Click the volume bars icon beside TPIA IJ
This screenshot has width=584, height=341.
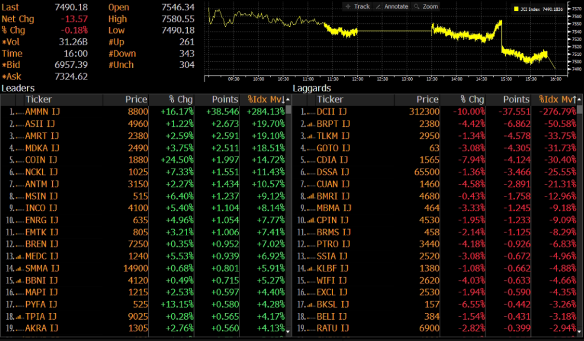pos(20,317)
